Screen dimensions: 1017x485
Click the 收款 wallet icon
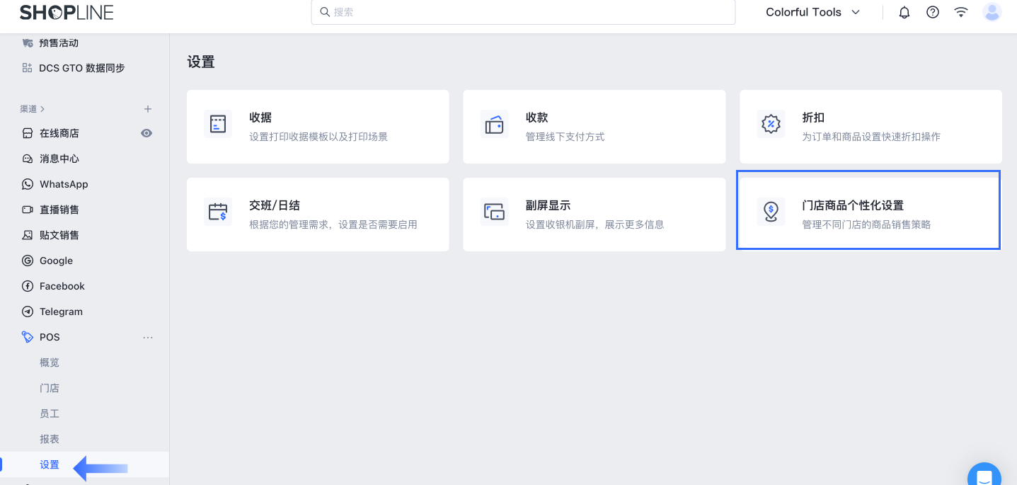point(494,125)
